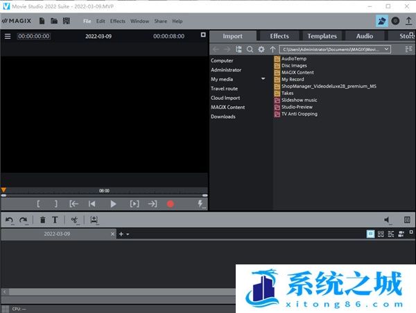Open a project with the folder icon
Image resolution: width=416 pixels, height=313 pixels.
point(54,21)
